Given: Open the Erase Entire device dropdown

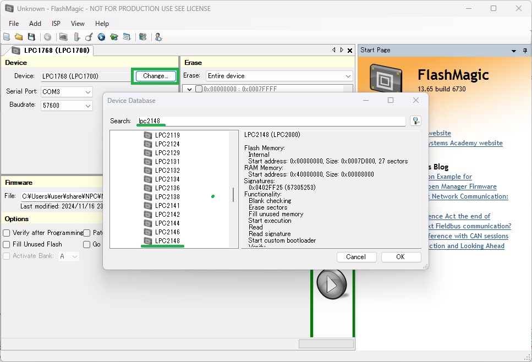Looking at the screenshot, I should tap(348, 76).
